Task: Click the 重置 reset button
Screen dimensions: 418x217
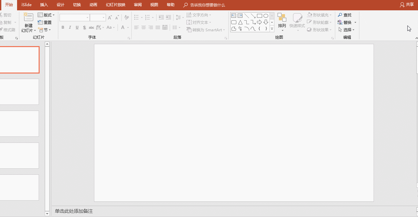Action: pyautogui.click(x=45, y=23)
